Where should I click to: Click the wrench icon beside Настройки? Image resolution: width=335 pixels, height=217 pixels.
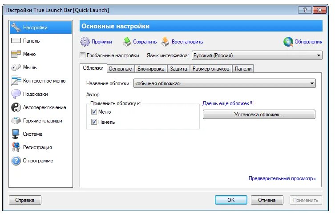[x=16, y=27]
